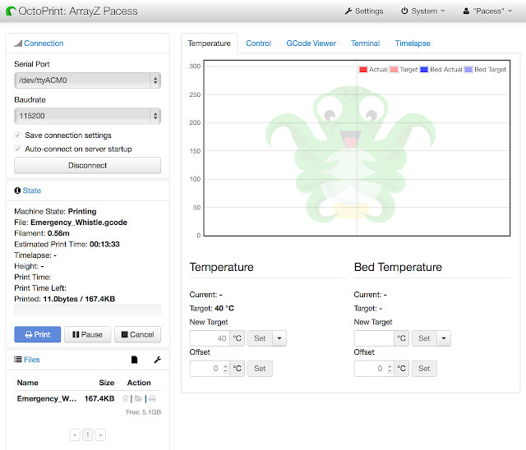This screenshot has width=526, height=450.
Task: Go to previous page in Files list
Action: pos(75,435)
